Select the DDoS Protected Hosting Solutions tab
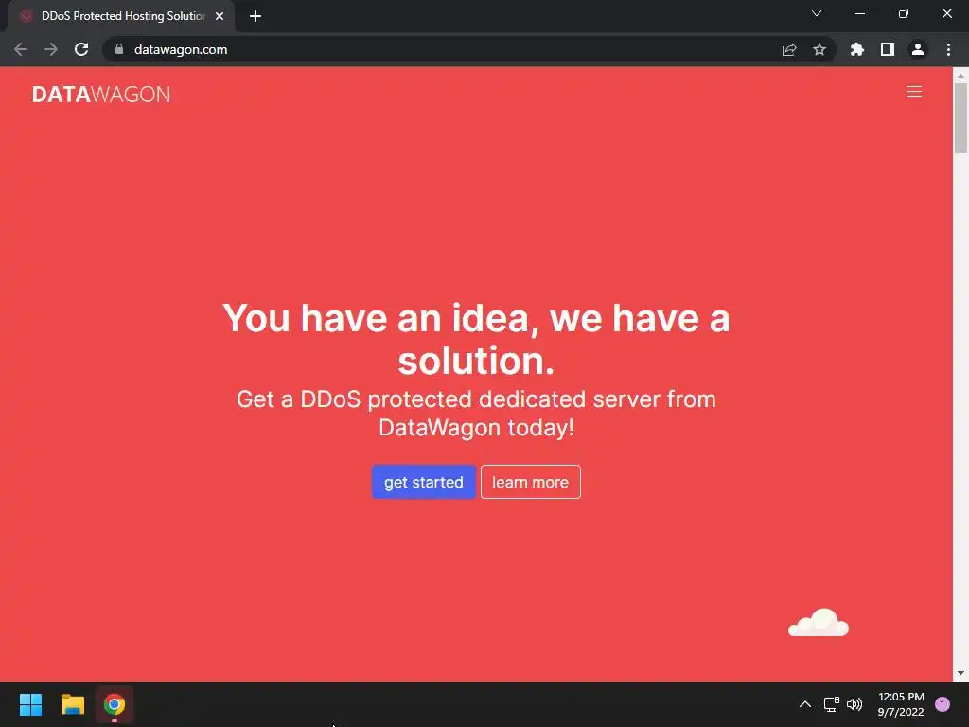 click(123, 16)
